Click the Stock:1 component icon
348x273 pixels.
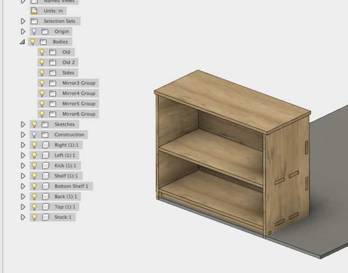[45, 217]
